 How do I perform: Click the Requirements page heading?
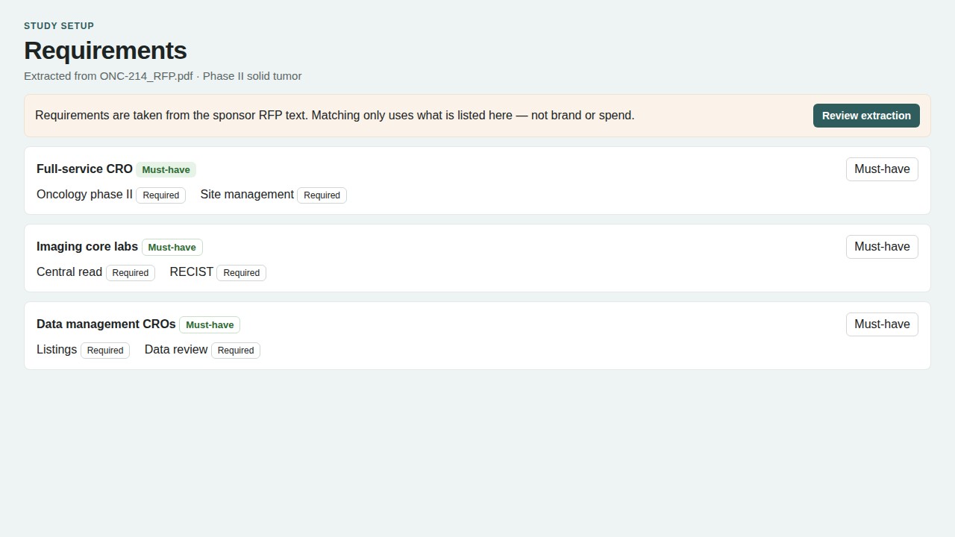pyautogui.click(x=105, y=51)
